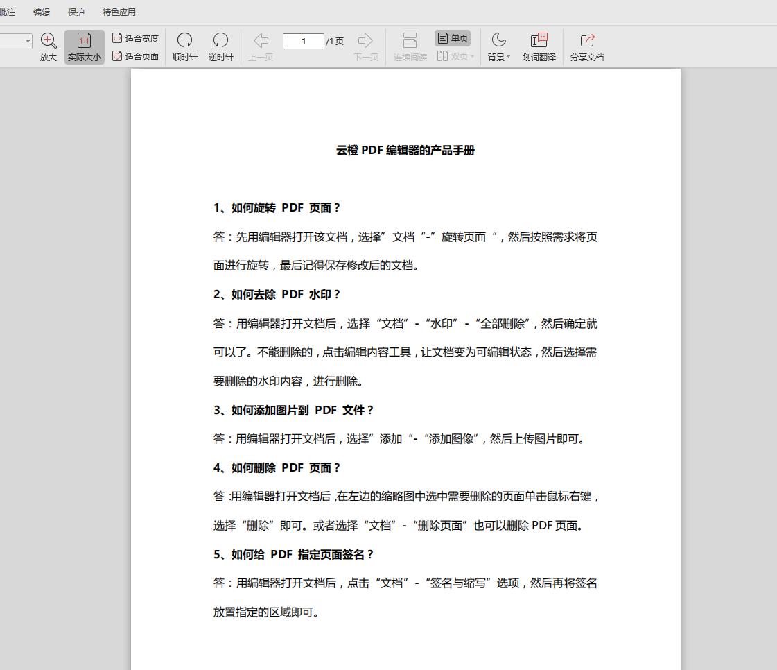Switch to 单页 single page view
777x670 pixels.
(x=453, y=38)
